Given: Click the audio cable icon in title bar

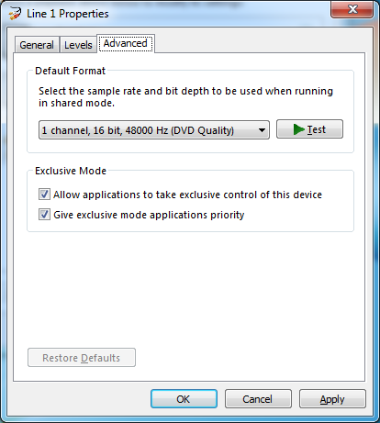Looking at the screenshot, I should point(15,14).
